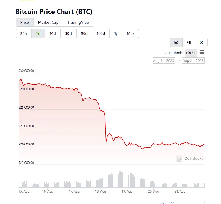Image resolution: width=221 pixels, height=204 pixels.
Task: Pick the 180d time range
Action: coord(101,33)
